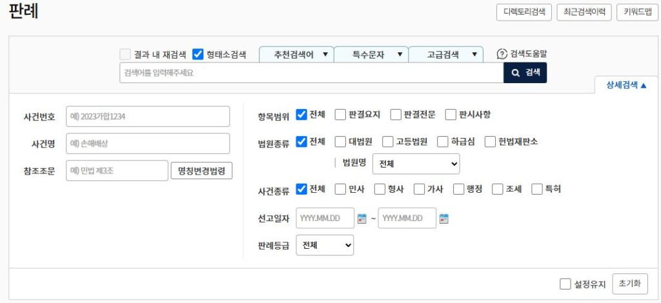Toggle the 설정유지 checkbox
The height and width of the screenshot is (303, 661).
tap(565, 284)
